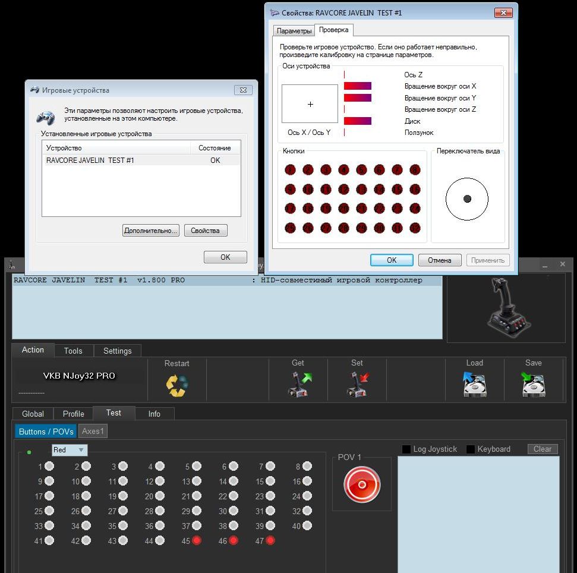Select the Buttons / POVs sub-tab
577x573 pixels.
(46, 432)
